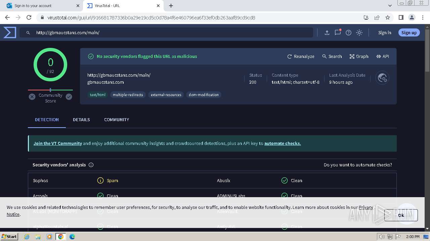Close the 'Sign in to your account' tab

click(78, 6)
